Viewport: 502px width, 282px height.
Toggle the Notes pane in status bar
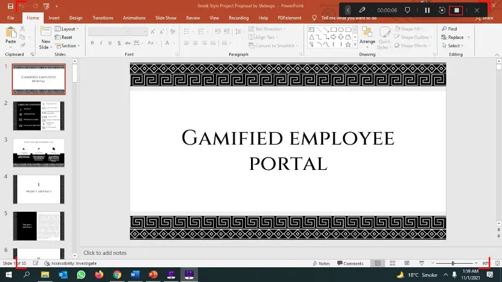(321, 263)
